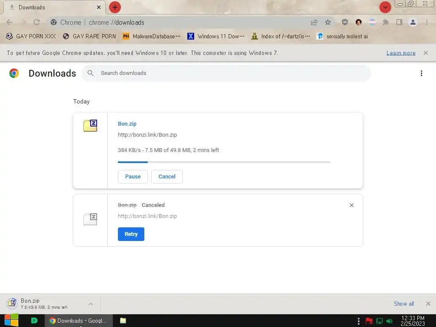
Task: Bookmark this page with the star icon
Action: click(328, 22)
